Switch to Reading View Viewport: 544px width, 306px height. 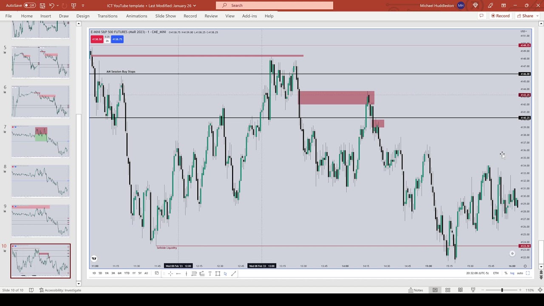click(460, 290)
